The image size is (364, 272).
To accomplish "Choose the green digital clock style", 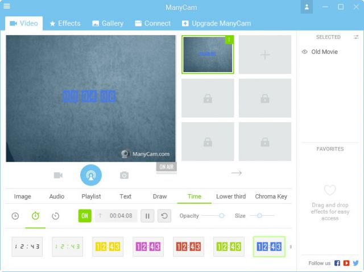I will click(x=67, y=246).
